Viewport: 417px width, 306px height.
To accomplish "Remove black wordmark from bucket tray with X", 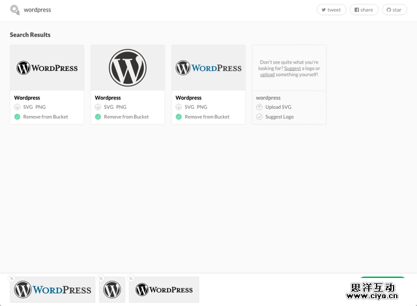I will coord(130,279).
